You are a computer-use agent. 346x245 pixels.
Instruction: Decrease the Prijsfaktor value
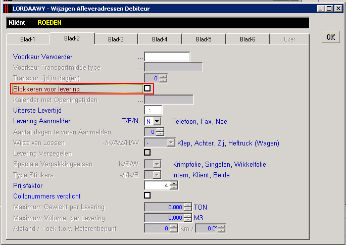point(174,187)
